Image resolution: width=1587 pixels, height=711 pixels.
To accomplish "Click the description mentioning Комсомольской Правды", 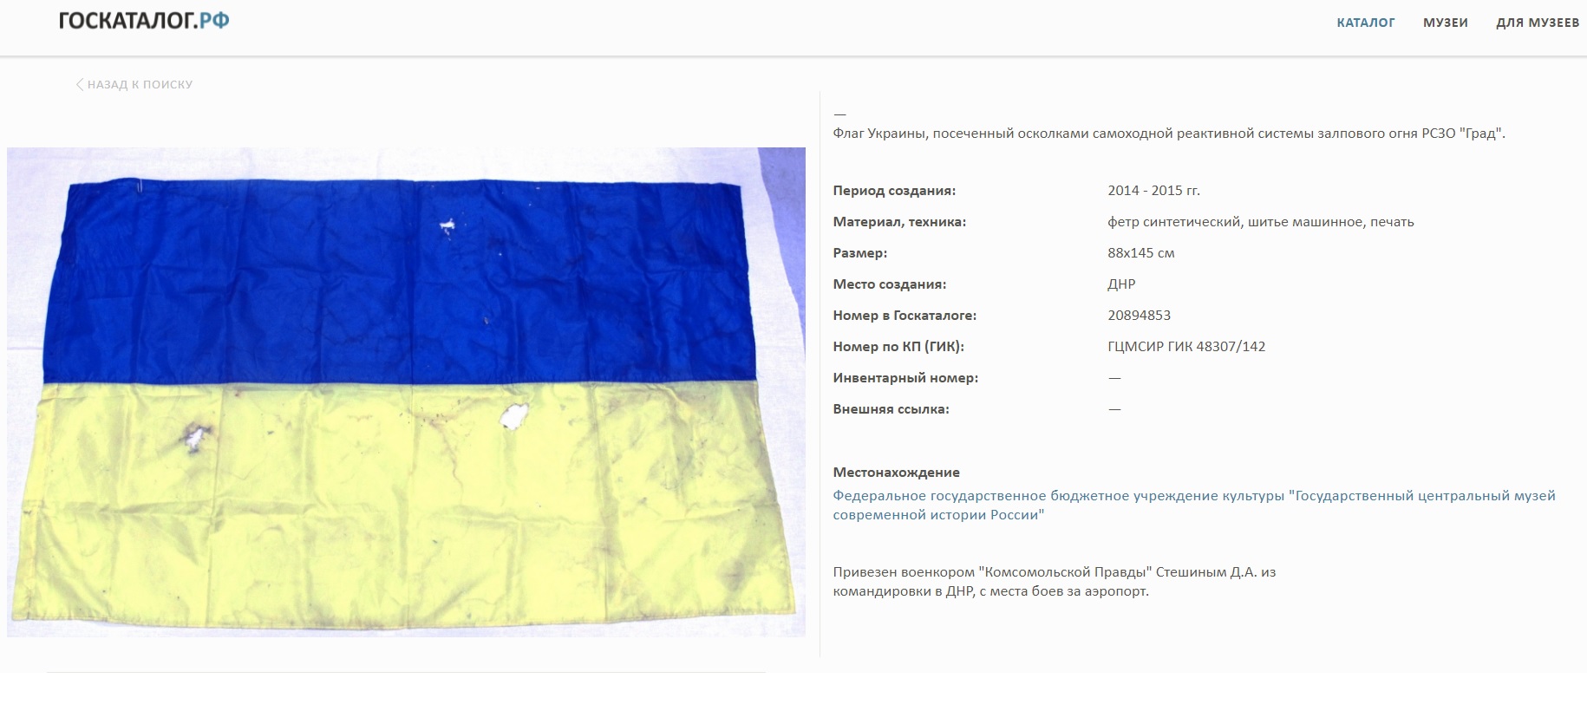I will coord(1054,582).
